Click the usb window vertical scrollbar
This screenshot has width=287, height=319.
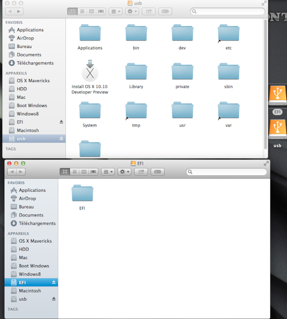265,84
